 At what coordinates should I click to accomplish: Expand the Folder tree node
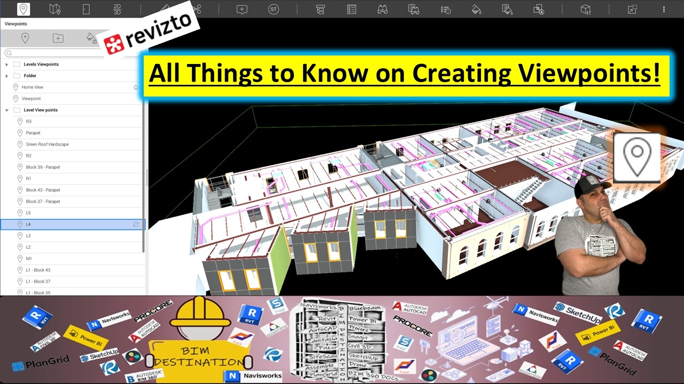coord(7,76)
